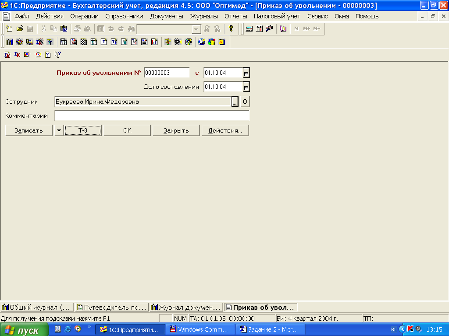Click the signpost guide icon
The width and height of the screenshot is (449, 336).
click(168, 42)
